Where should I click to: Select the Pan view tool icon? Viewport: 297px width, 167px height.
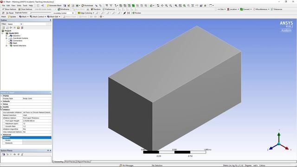point(162,6)
